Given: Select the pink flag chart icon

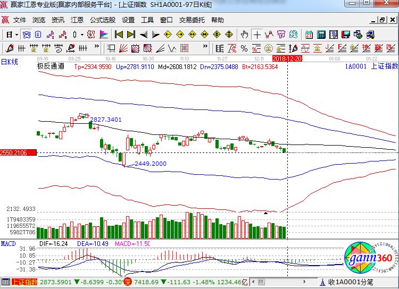Looking at the screenshot, I should click(x=104, y=35).
